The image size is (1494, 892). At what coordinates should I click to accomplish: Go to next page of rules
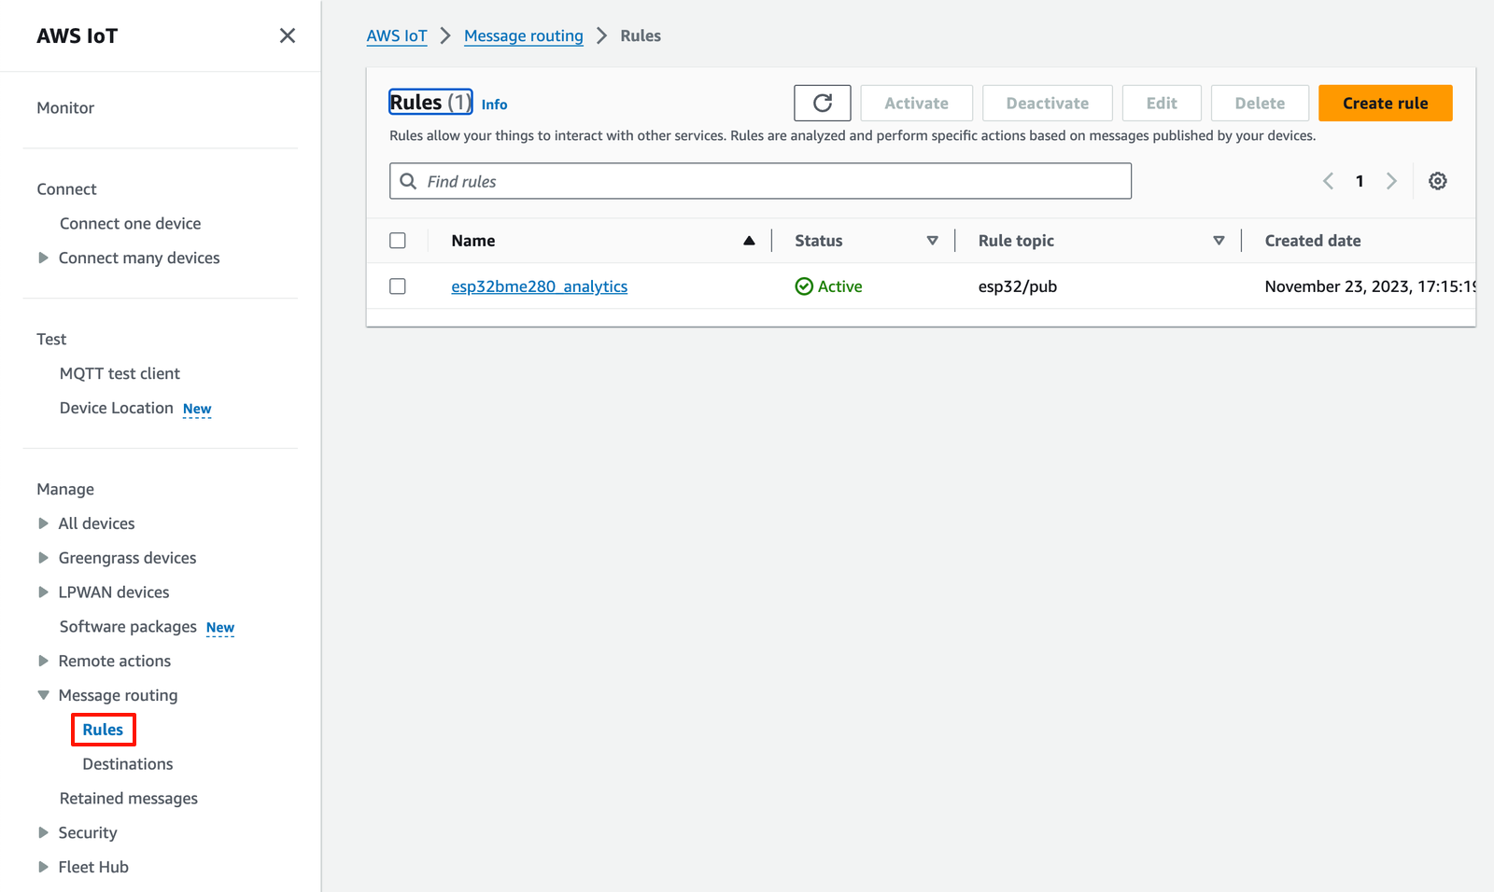(x=1391, y=181)
